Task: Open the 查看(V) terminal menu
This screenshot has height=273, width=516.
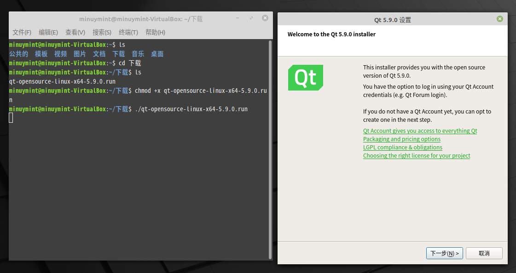Action: click(75, 32)
